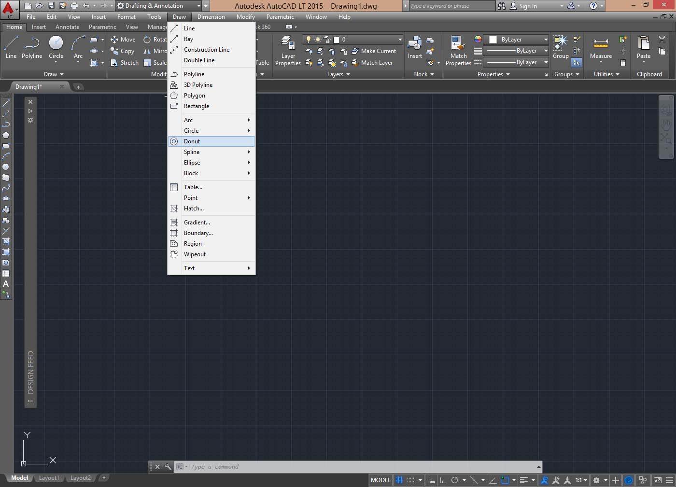Expand the Properties ribbon panel title
The image size is (676, 487).
pos(493,74)
